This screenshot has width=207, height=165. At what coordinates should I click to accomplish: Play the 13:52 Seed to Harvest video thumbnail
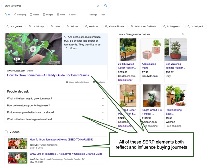18,143
